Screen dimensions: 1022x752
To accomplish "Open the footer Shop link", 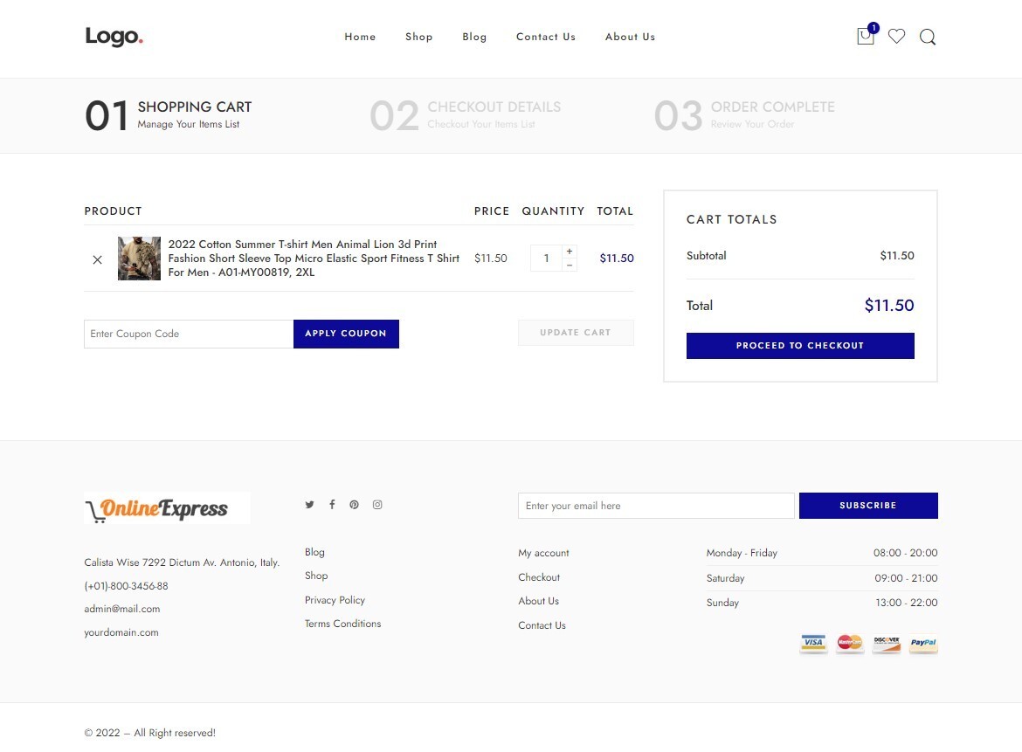I will click(x=316, y=576).
